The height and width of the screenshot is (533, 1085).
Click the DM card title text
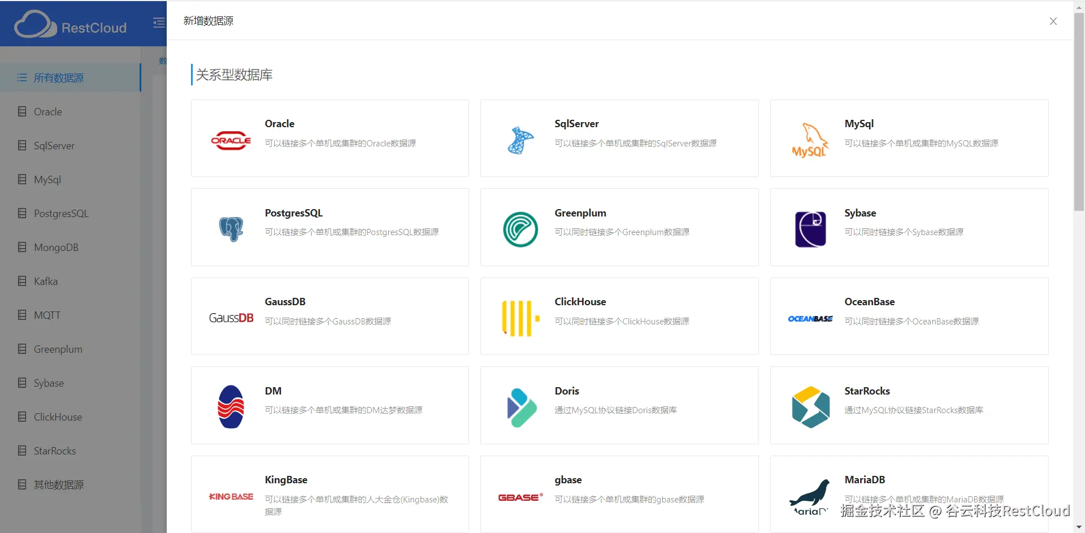point(273,391)
